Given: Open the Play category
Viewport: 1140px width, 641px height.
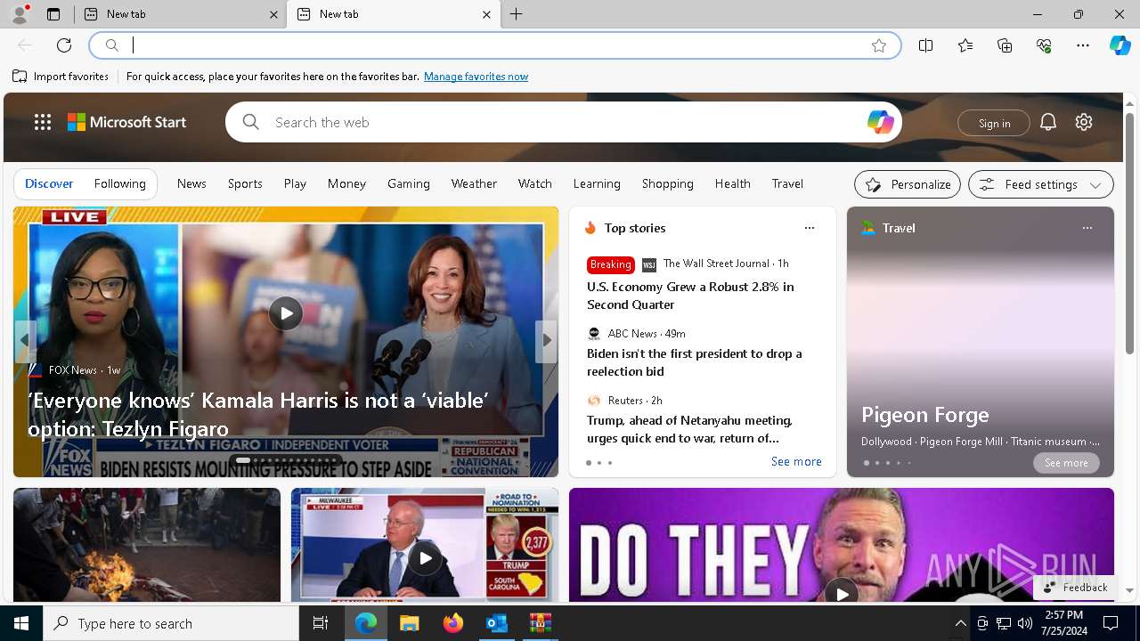Looking at the screenshot, I should point(295,183).
